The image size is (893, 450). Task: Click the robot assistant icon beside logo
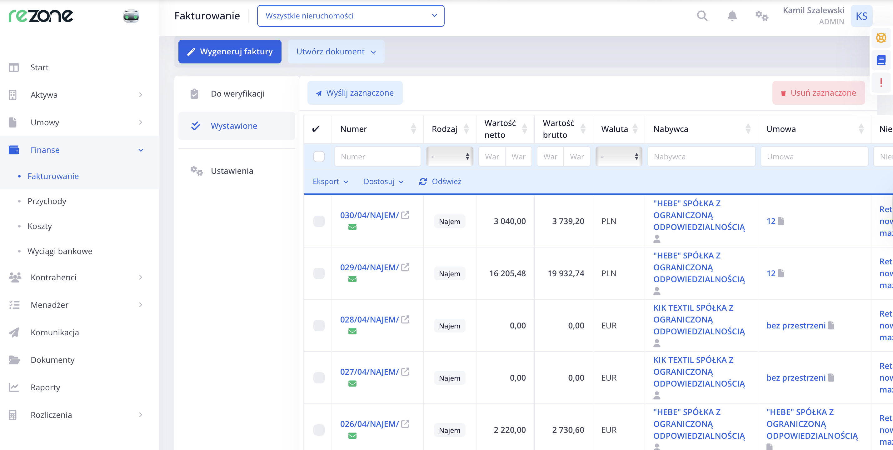(x=131, y=16)
